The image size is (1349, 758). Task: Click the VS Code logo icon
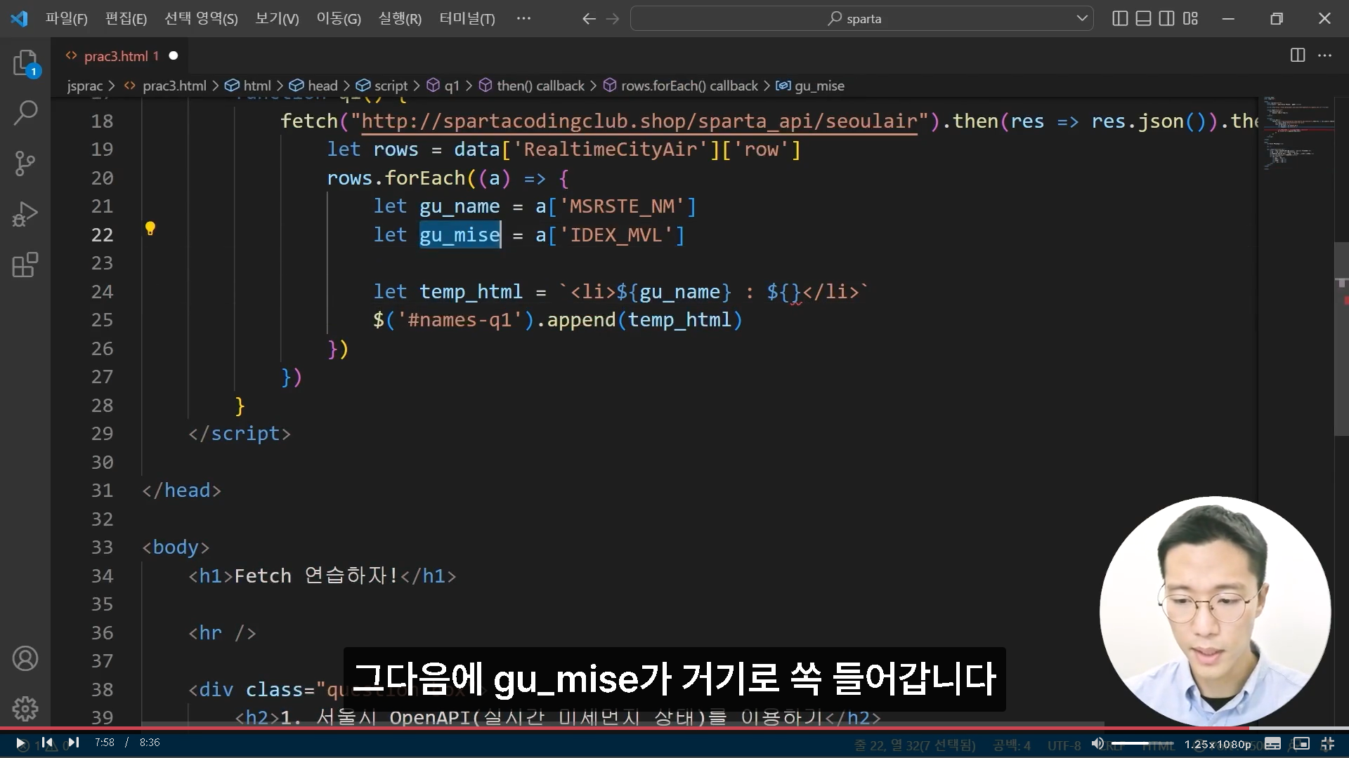click(19, 18)
